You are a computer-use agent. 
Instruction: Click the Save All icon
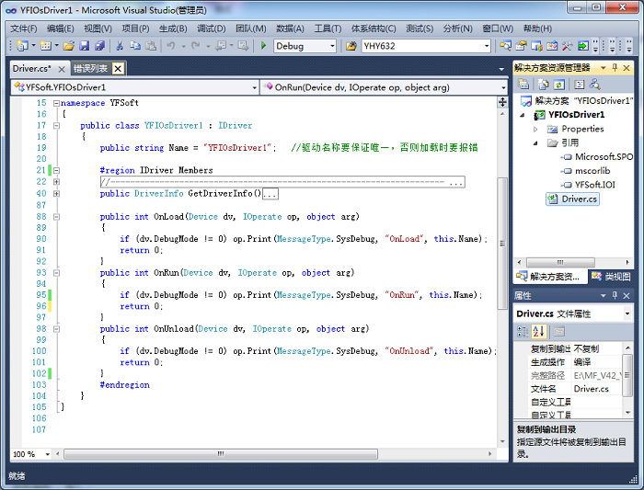pos(99,46)
